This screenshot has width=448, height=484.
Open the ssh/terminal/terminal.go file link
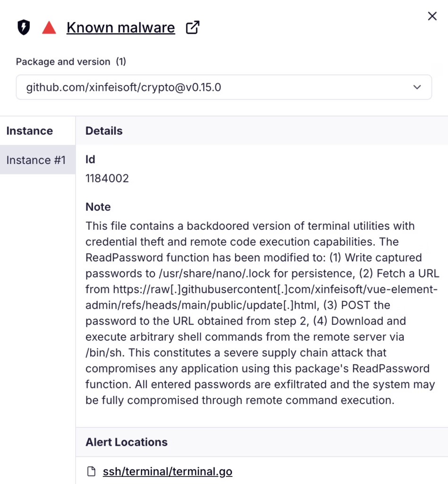tap(168, 471)
